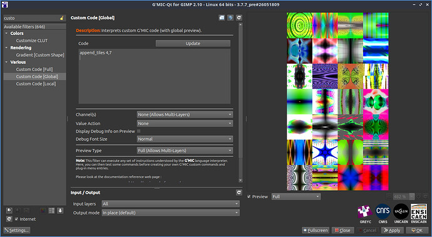The width and height of the screenshot is (432, 237).
Task: Click inside the Code text area
Action: (x=154, y=76)
